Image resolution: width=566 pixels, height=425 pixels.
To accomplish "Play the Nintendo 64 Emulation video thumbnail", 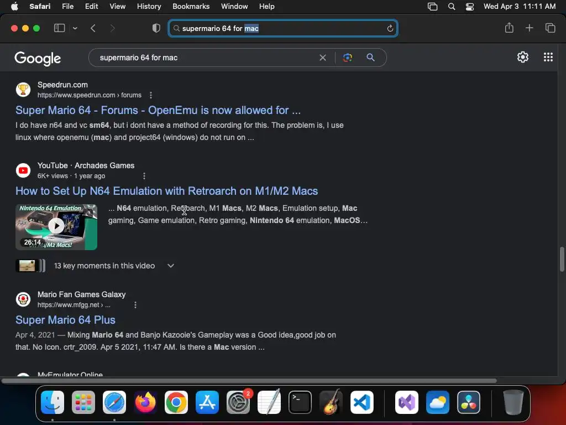I will click(x=56, y=227).
